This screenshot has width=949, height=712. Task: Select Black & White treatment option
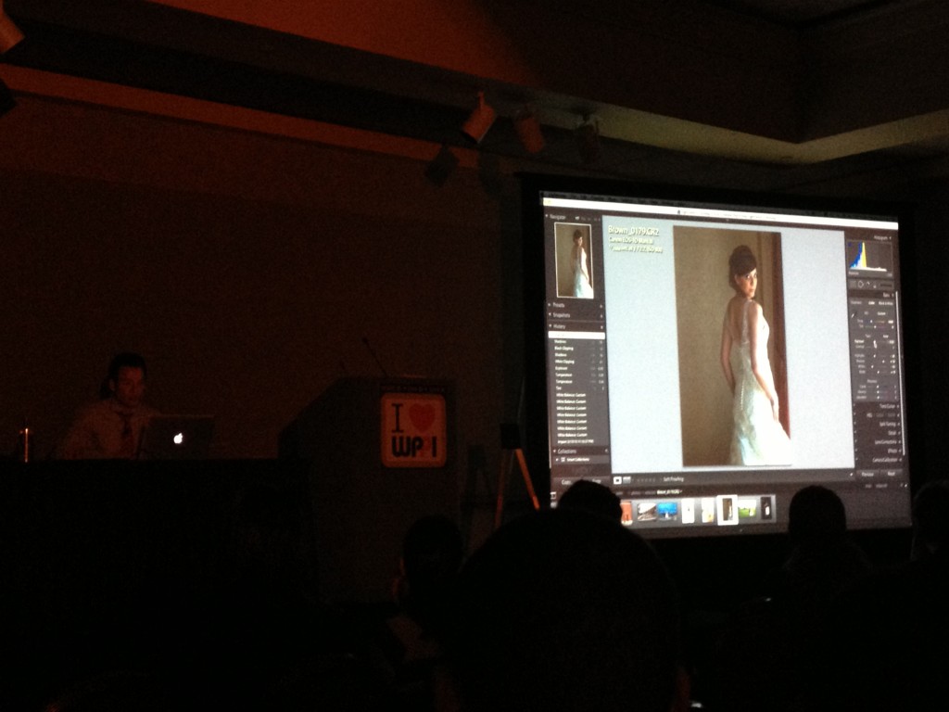pyautogui.click(x=885, y=303)
